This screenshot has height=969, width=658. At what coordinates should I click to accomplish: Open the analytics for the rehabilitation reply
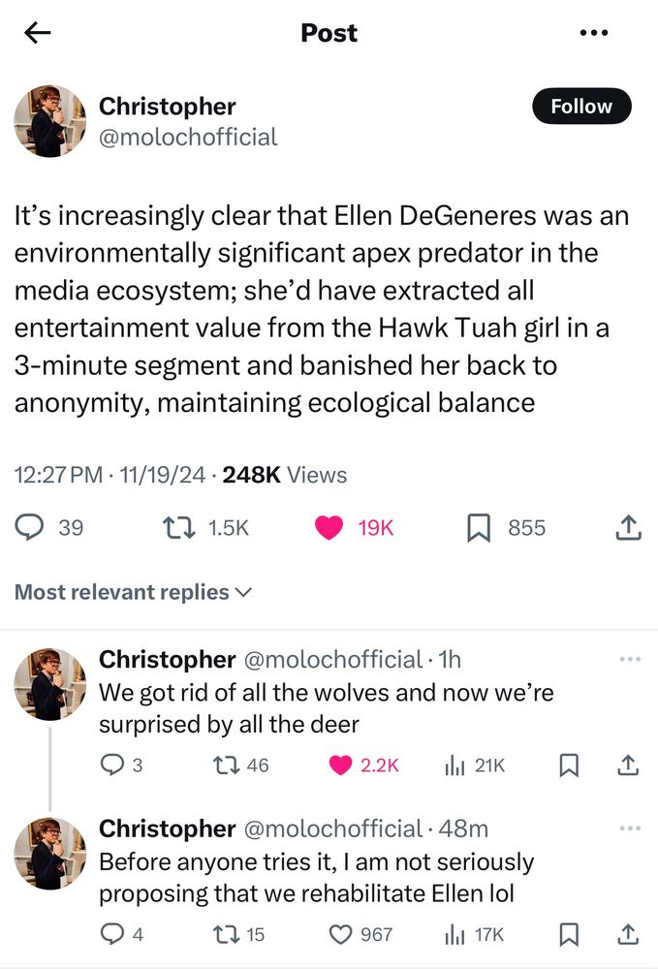click(x=455, y=933)
